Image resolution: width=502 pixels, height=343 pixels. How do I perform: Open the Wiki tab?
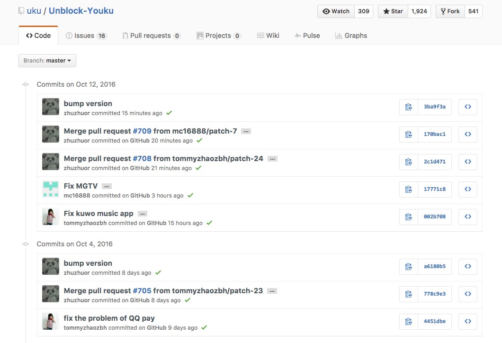pos(269,36)
